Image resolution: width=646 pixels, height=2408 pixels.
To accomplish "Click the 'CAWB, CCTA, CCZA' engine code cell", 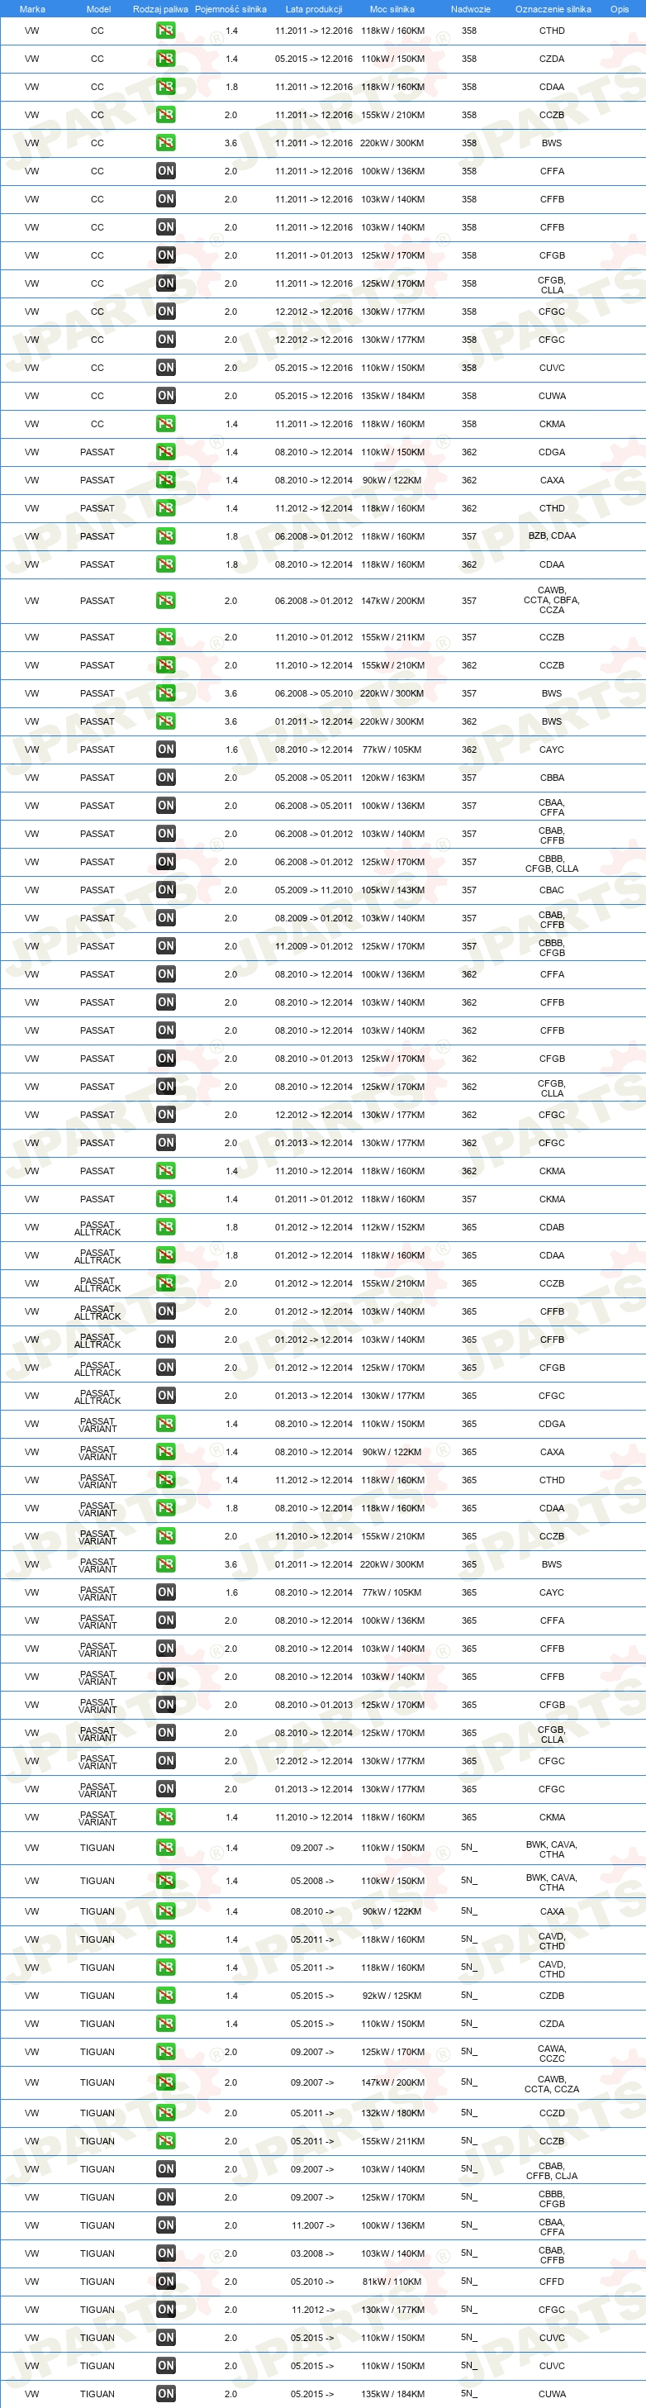I will pos(552,2082).
